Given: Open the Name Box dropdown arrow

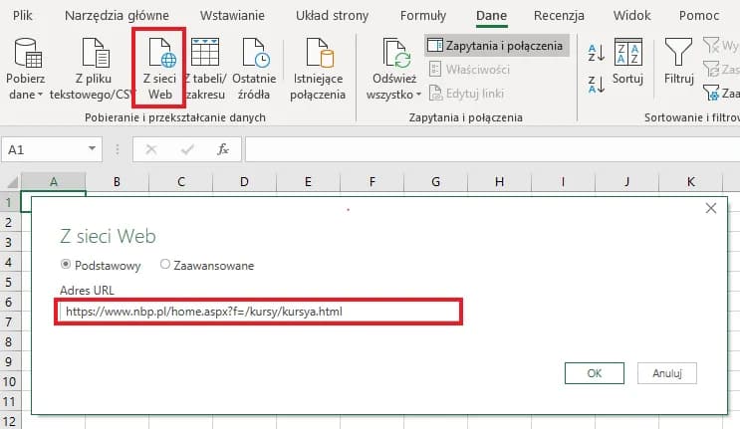Looking at the screenshot, I should 93,149.
